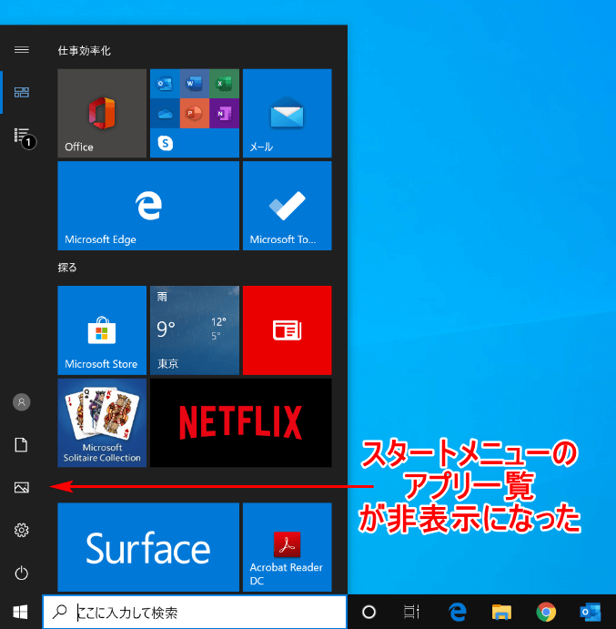Open the Pictures sidebar icon
Screen dimensions: 616x629
click(22, 487)
